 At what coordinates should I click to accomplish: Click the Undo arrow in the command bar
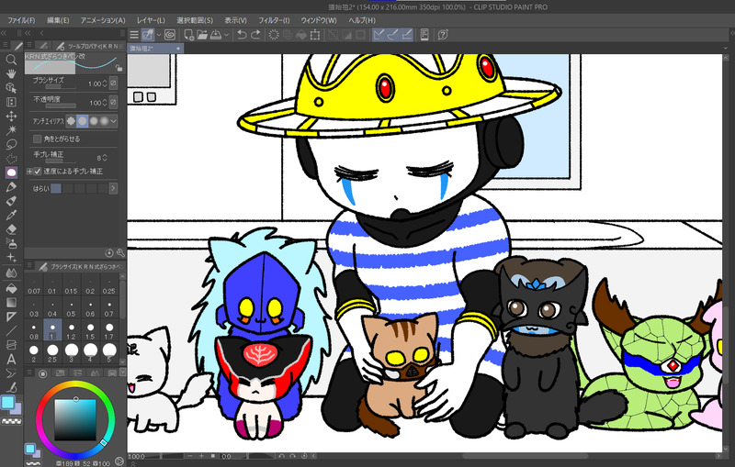click(242, 35)
